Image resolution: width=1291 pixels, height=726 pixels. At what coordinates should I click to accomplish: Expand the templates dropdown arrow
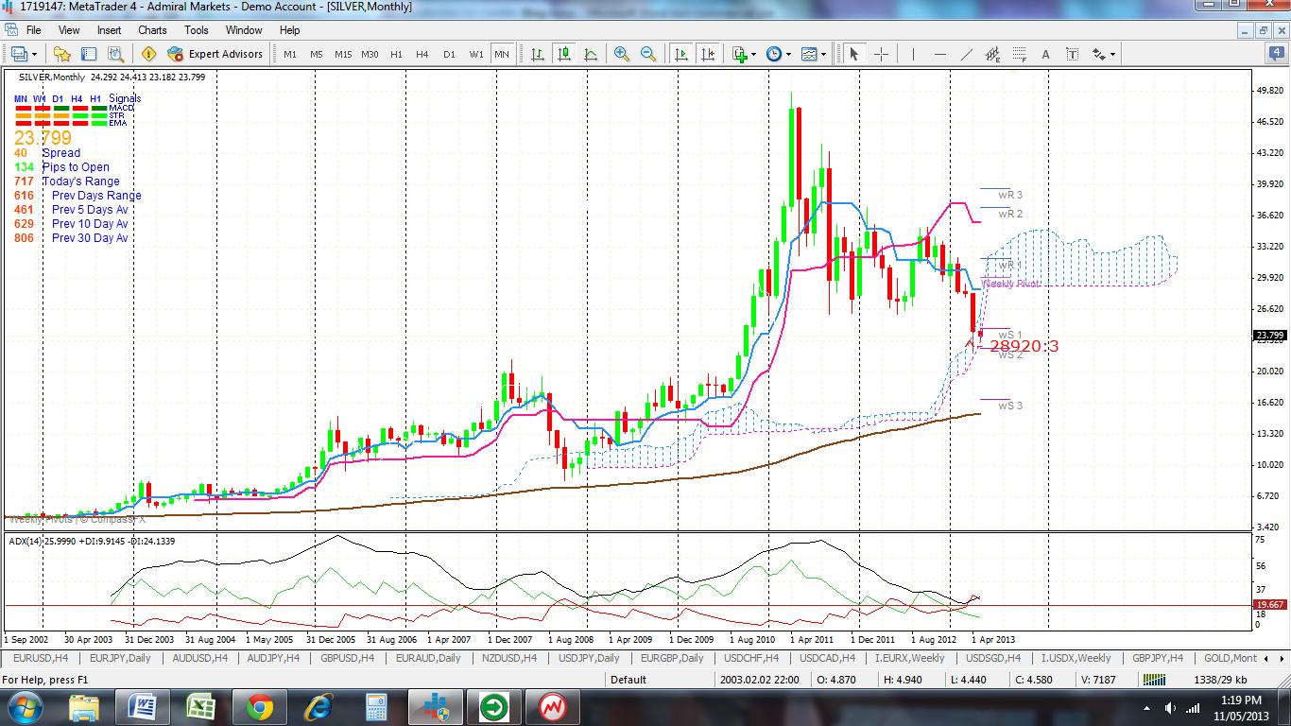tap(823, 54)
